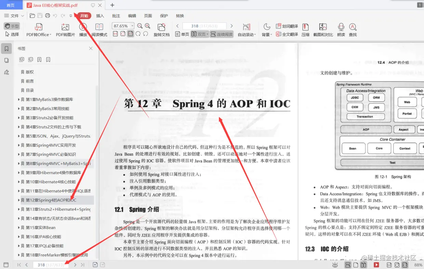Click the ribbon page number field showing 318
Screen dimensions: 424x269
(204, 26)
